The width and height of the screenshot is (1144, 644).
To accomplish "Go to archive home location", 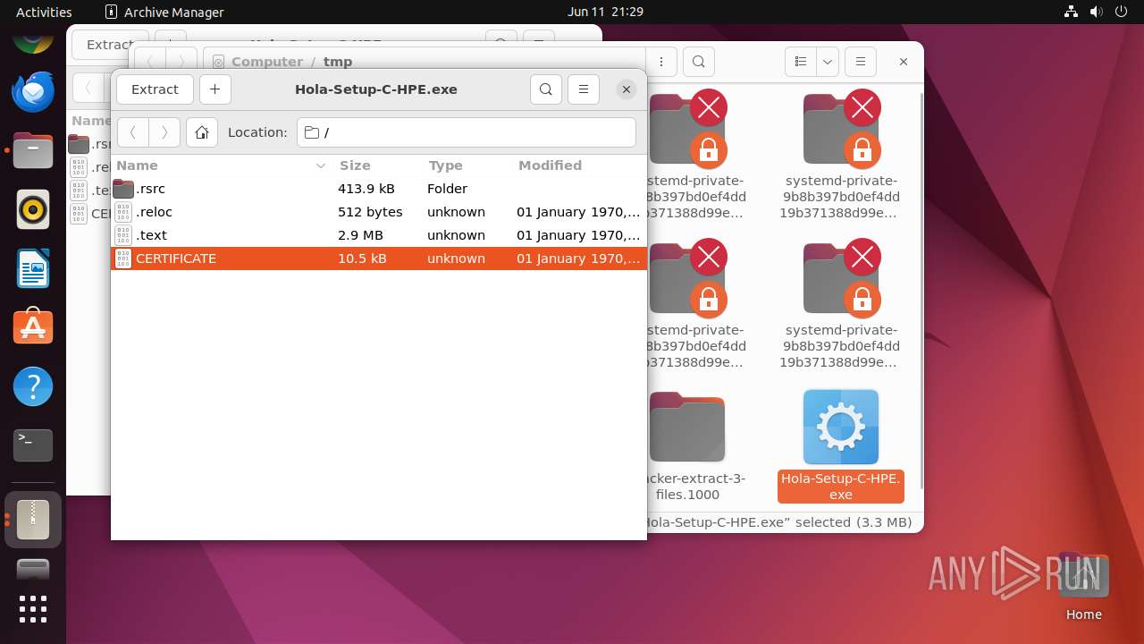I will pos(202,132).
